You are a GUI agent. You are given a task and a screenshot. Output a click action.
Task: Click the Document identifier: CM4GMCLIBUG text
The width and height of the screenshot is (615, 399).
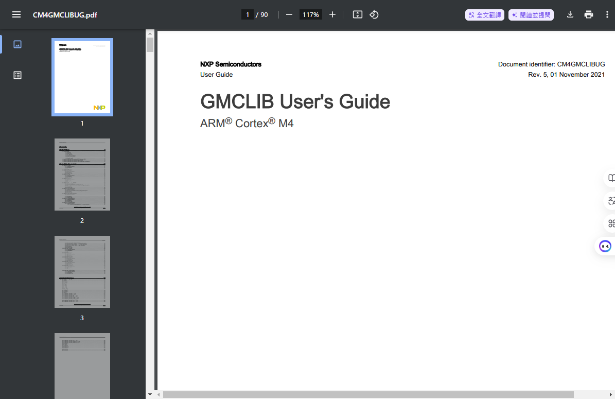(x=552, y=64)
